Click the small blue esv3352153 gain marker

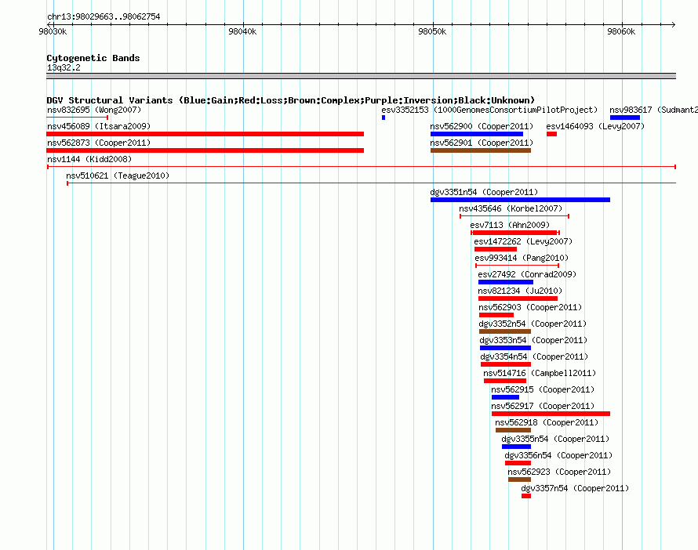(384, 118)
